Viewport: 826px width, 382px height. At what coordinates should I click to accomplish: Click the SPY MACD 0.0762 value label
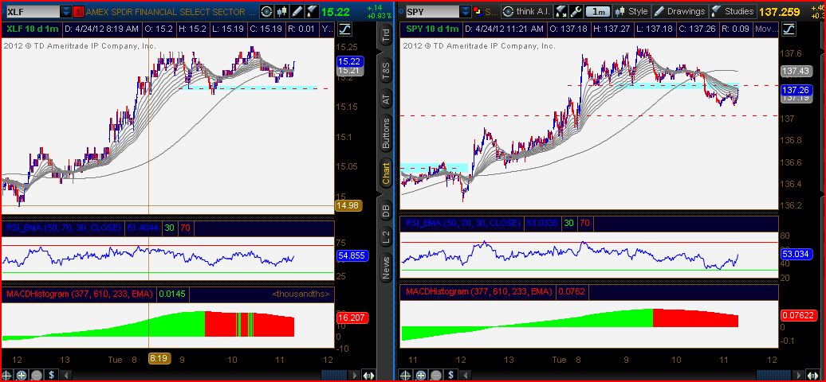(571, 291)
